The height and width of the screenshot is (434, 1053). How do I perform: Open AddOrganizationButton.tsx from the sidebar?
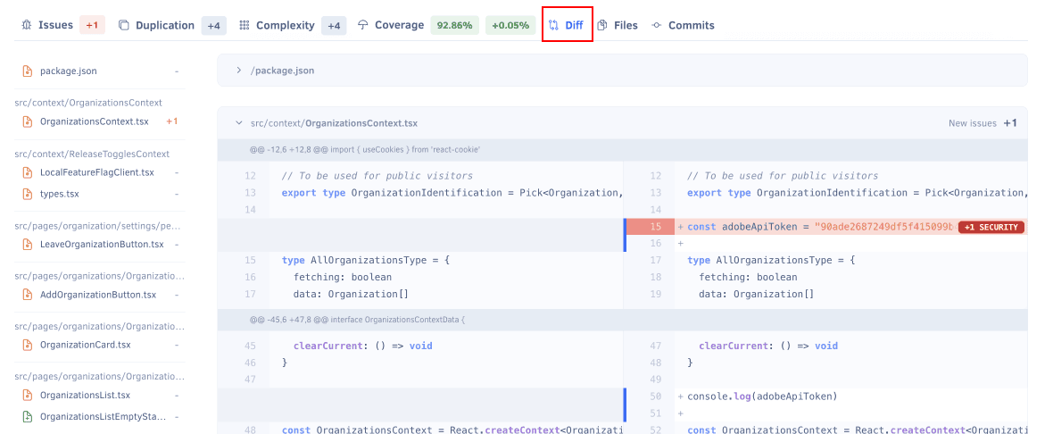coord(98,295)
